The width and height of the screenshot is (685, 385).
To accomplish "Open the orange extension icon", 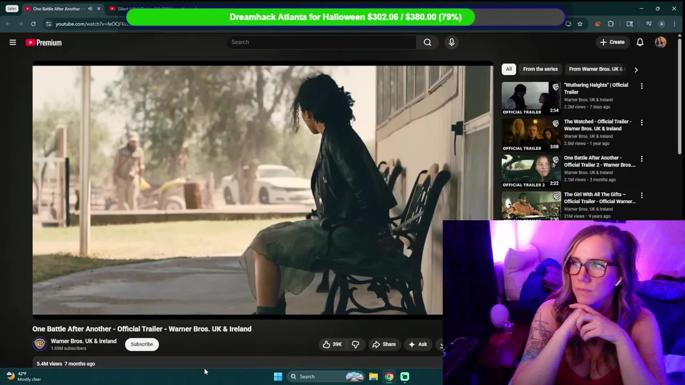I will [x=598, y=24].
